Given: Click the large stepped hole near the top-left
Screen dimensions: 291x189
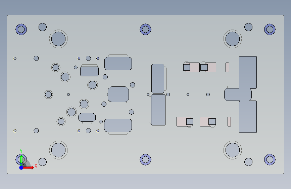Looking at the screenshot, I should point(58,39).
